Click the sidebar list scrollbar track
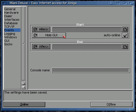This screenshot has height=112, width=136. pyautogui.click(x=24, y=44)
